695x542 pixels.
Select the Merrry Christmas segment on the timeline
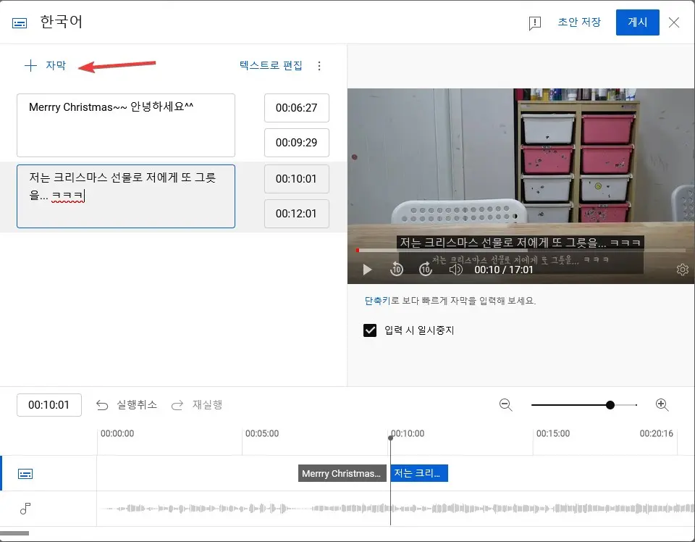[x=342, y=473]
